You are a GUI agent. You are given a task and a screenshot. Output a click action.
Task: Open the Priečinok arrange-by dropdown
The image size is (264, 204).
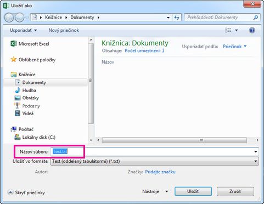[x=234, y=47]
